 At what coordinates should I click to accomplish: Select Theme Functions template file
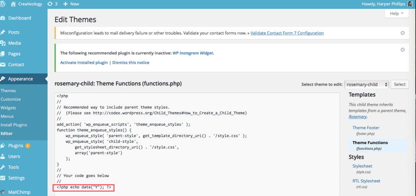[x=370, y=142]
